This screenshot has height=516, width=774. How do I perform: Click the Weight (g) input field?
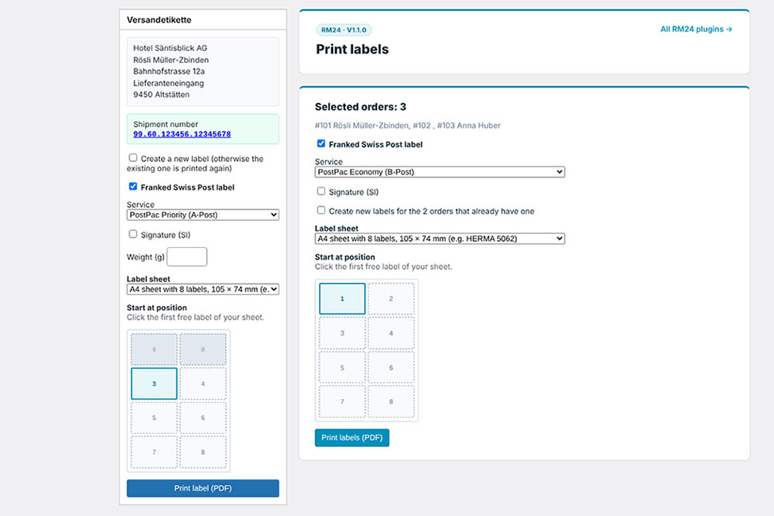pos(187,256)
